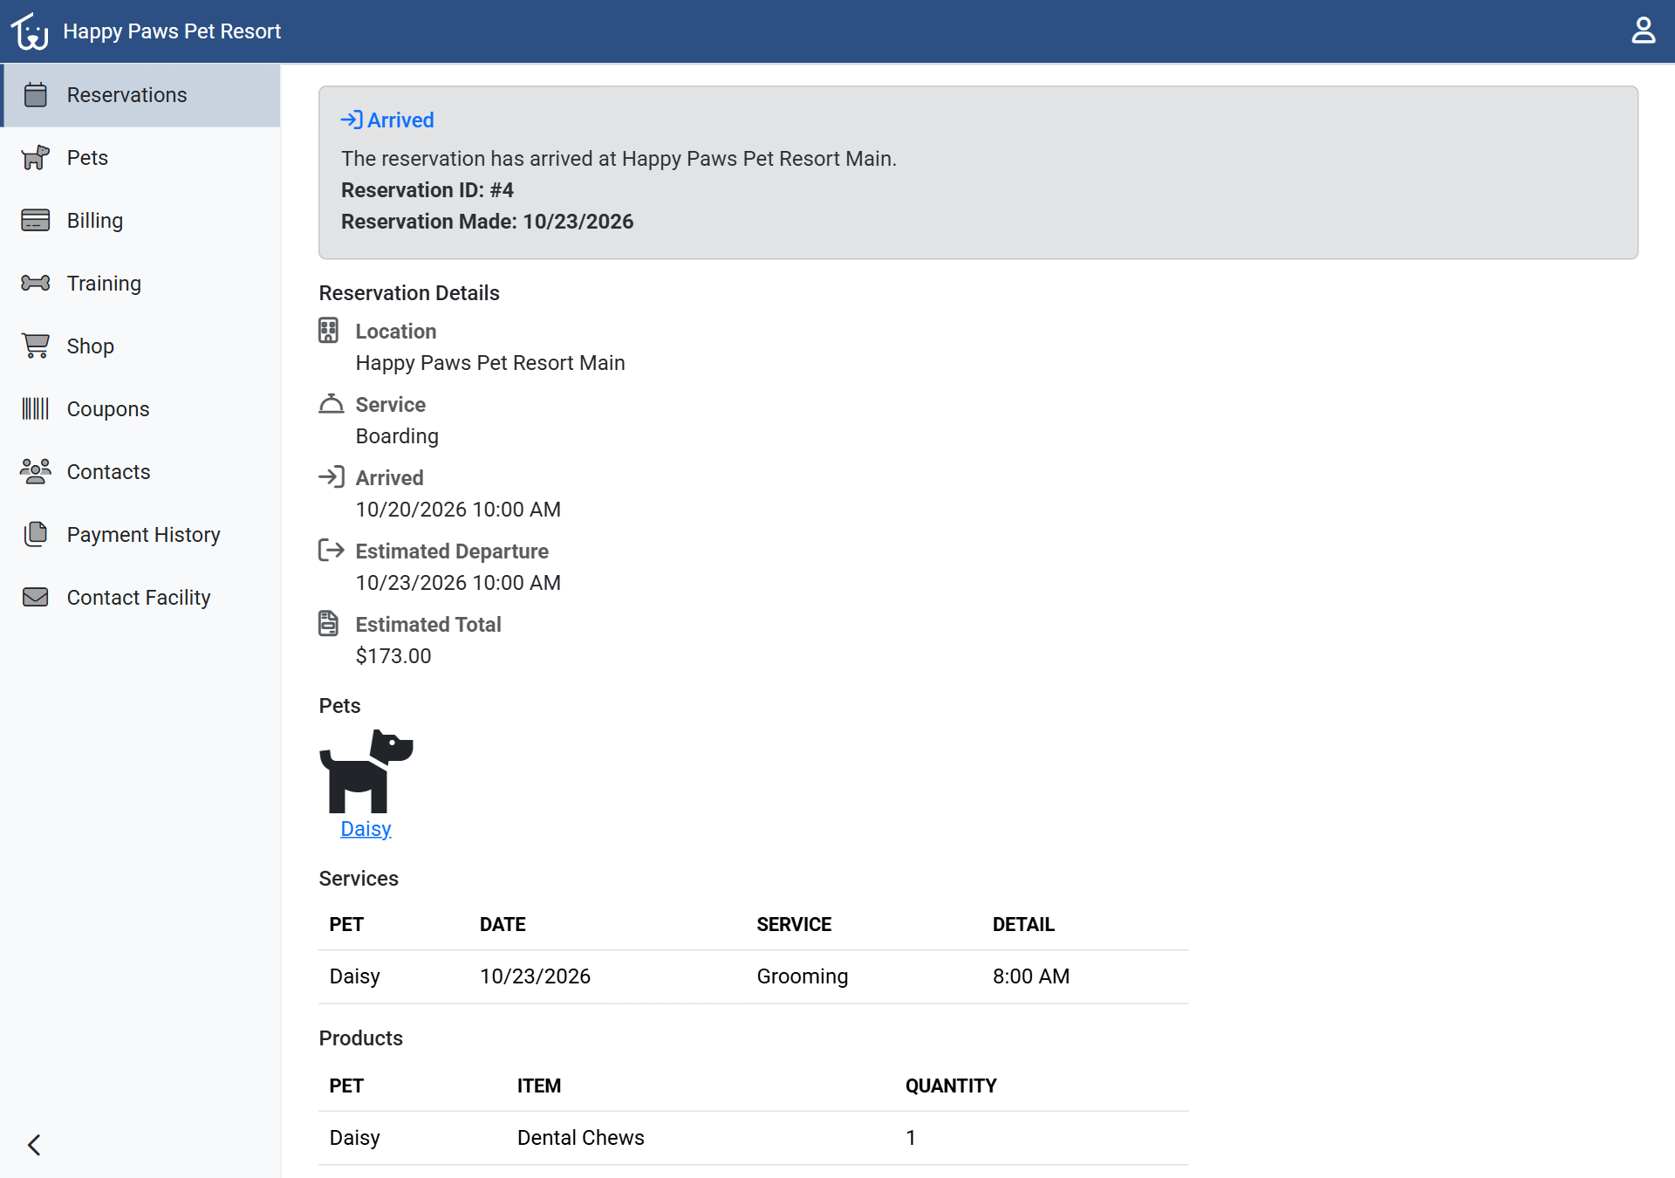
Task: Click the DETAIL column header
Action: [1023, 924]
